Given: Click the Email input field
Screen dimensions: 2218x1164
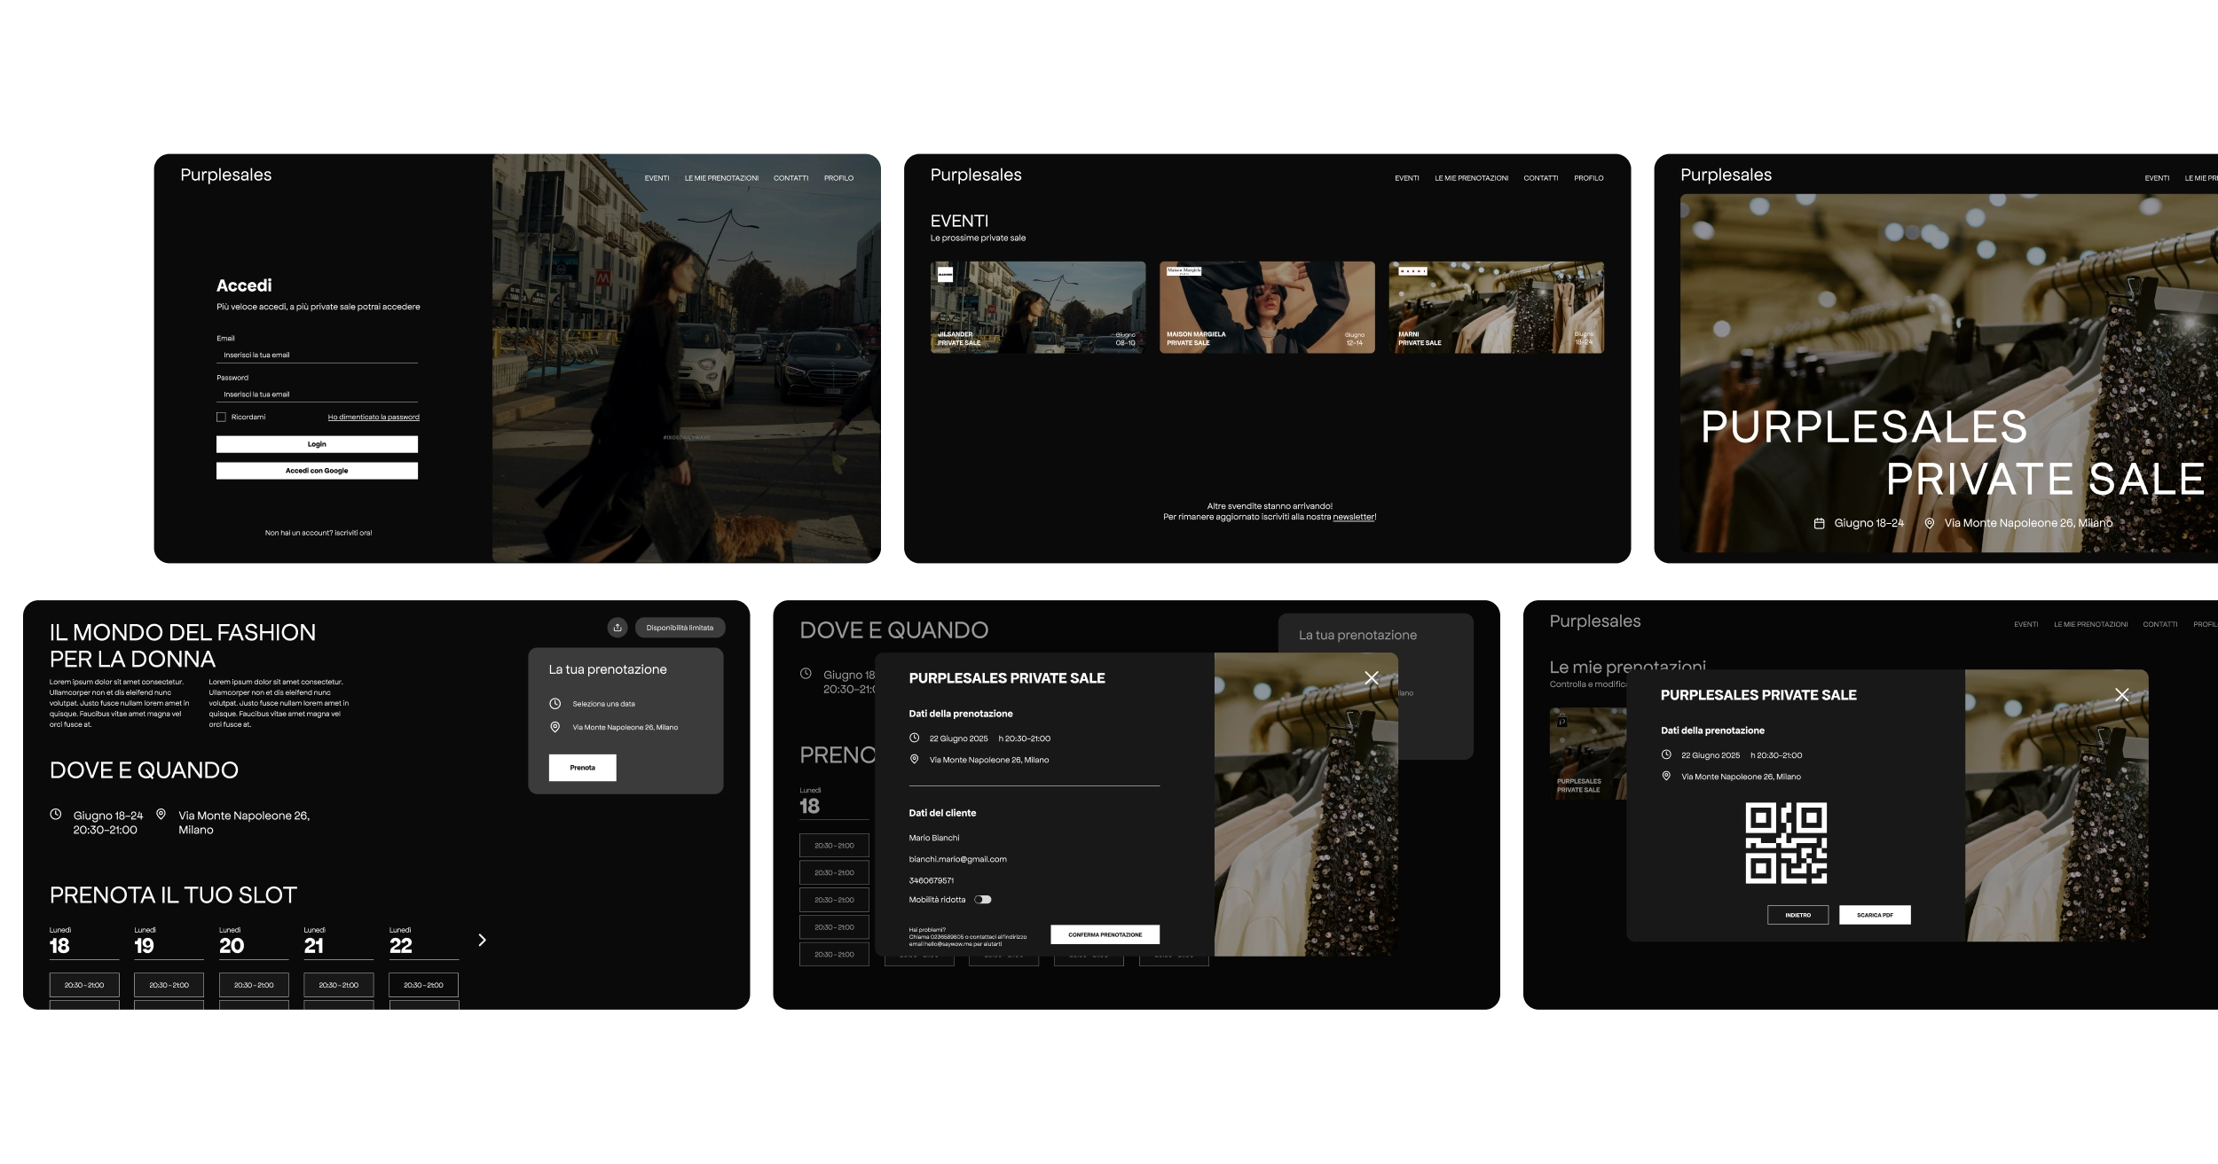Looking at the screenshot, I should click(x=317, y=355).
